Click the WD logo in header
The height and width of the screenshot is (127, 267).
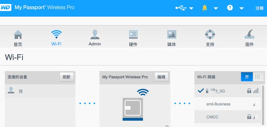pyautogui.click(x=6, y=8)
